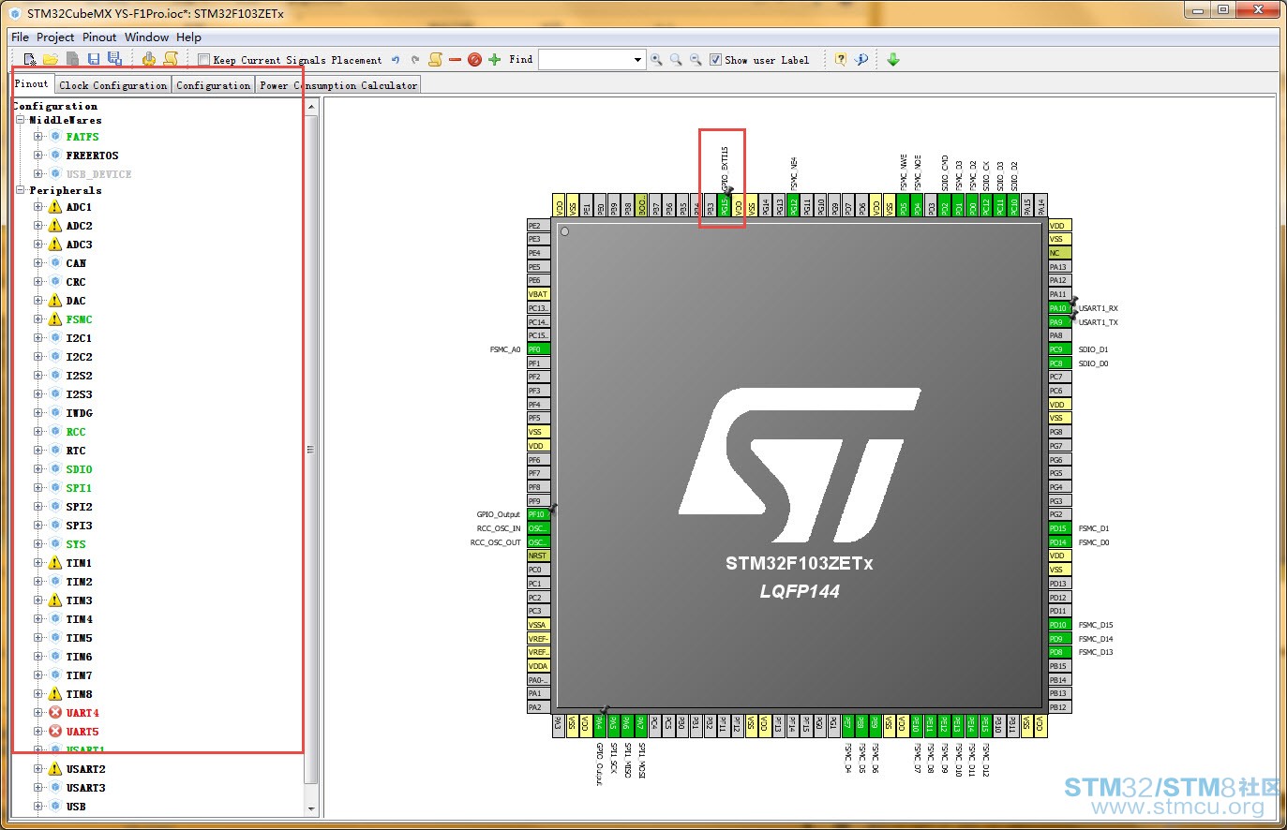Switch to the Configuration tab
1287x830 pixels.
pos(214,85)
